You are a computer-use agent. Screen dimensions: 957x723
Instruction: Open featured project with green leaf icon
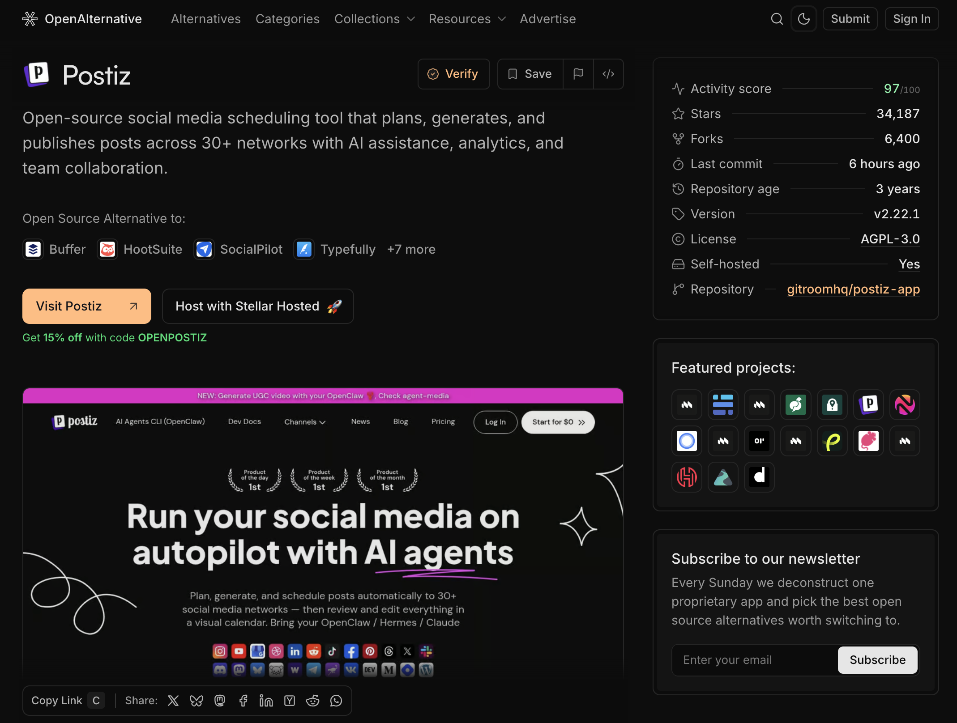(x=796, y=404)
